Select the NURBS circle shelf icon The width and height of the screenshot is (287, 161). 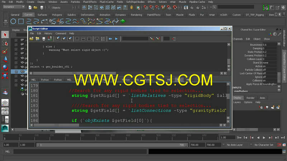click(x=13, y=21)
